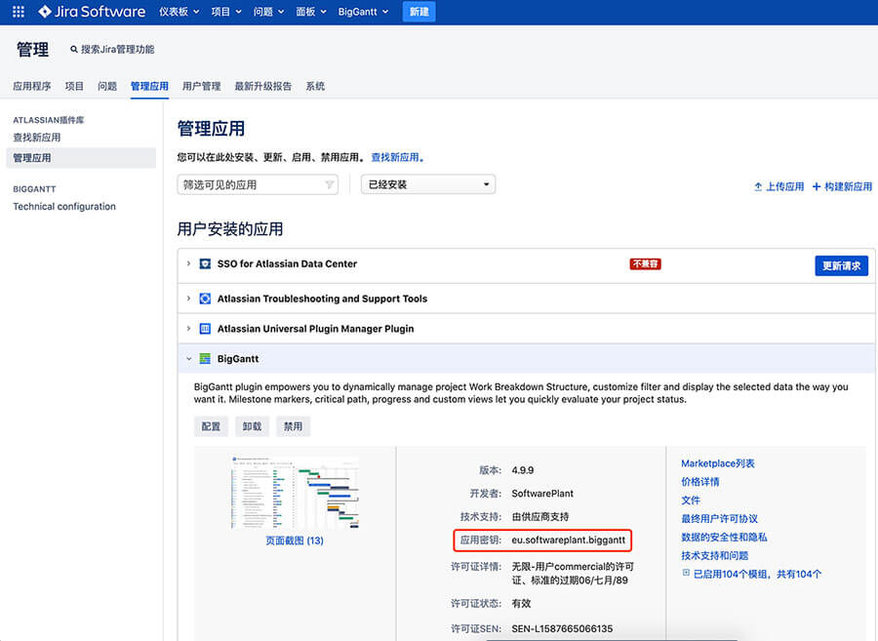Click the 更新请求 button

pos(841,265)
